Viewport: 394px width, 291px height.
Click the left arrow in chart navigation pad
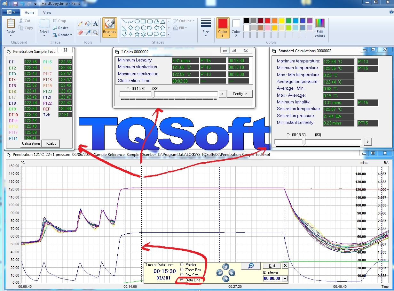click(x=220, y=273)
